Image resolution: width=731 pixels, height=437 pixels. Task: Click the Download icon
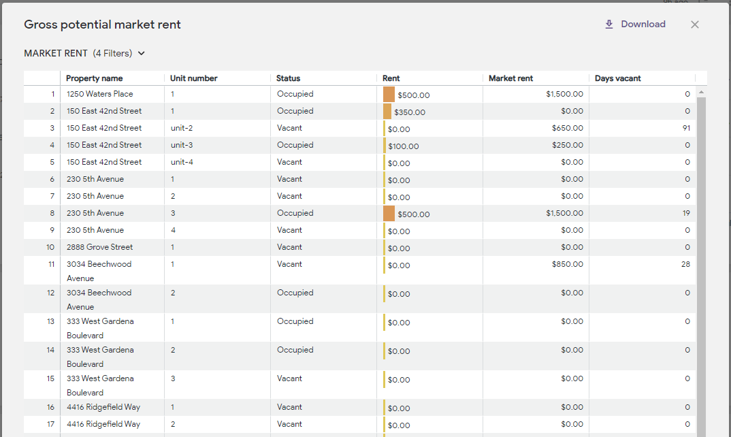609,25
